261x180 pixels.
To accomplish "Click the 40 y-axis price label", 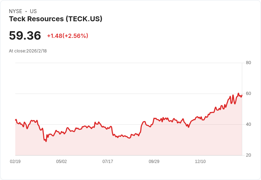I will tap(248, 124).
